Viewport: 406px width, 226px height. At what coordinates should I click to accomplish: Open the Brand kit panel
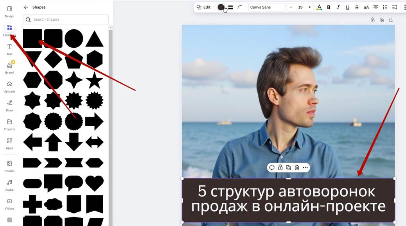9,67
